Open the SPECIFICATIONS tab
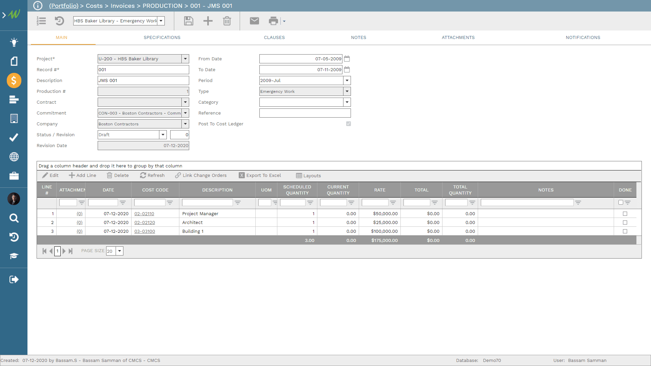This screenshot has width=651, height=366. coord(162,38)
